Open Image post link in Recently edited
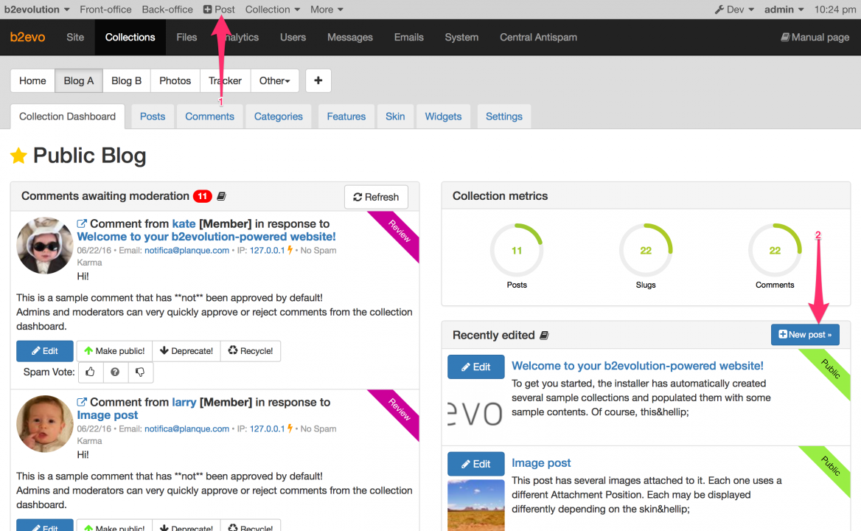This screenshot has width=861, height=531. click(x=541, y=463)
